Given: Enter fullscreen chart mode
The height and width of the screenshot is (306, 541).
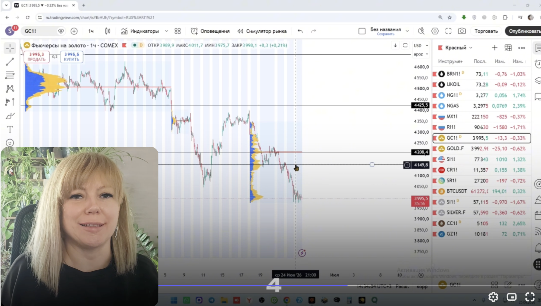Looking at the screenshot, I should [x=448, y=31].
